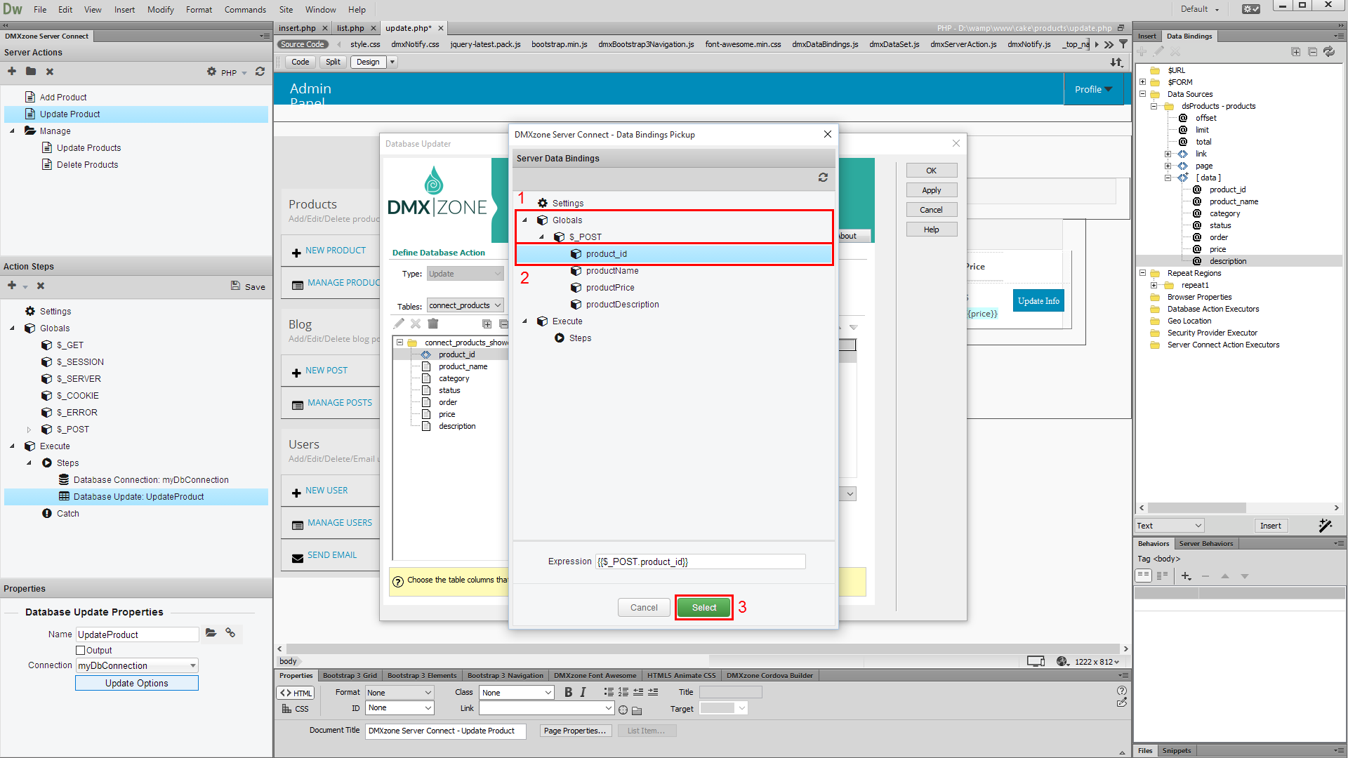Open the Default workspace dropdown

(x=1199, y=9)
